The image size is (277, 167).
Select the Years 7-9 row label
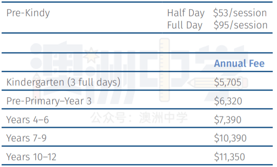point(26,138)
